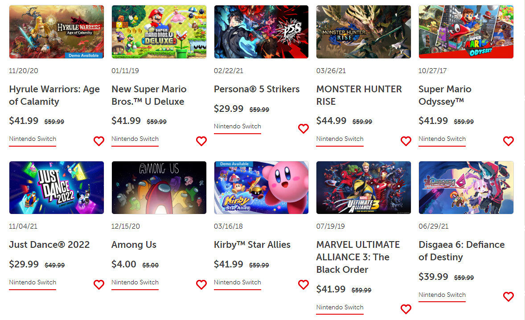Open the Super Mario Odyssey title link

coord(445,95)
